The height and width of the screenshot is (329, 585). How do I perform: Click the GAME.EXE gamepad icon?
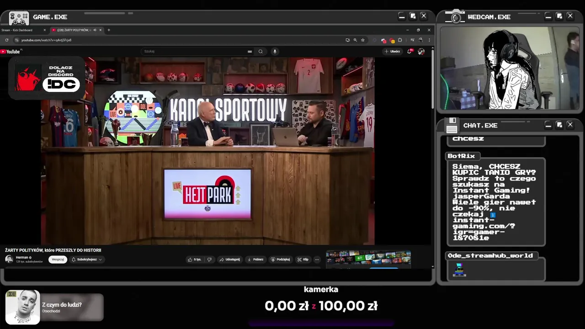(x=19, y=18)
